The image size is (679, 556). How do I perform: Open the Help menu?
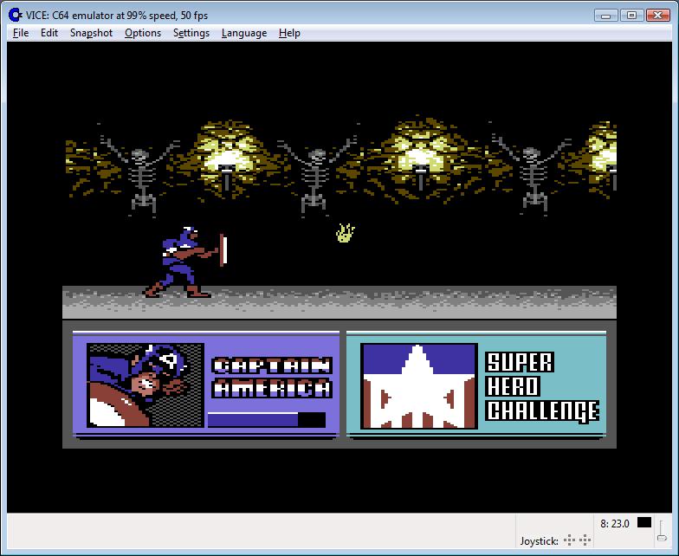(x=289, y=33)
